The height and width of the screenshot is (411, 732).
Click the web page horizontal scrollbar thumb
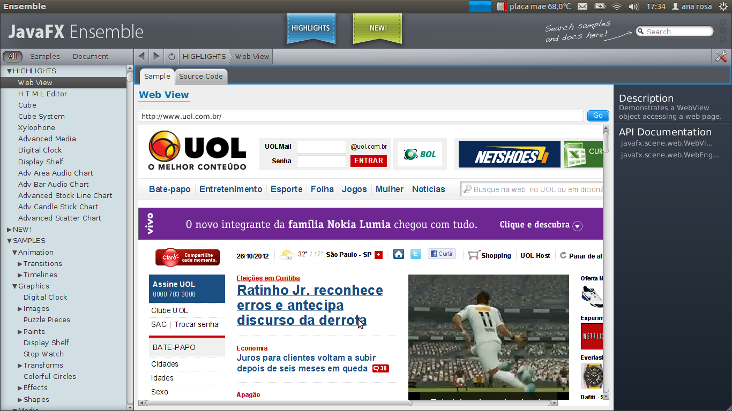[348, 403]
